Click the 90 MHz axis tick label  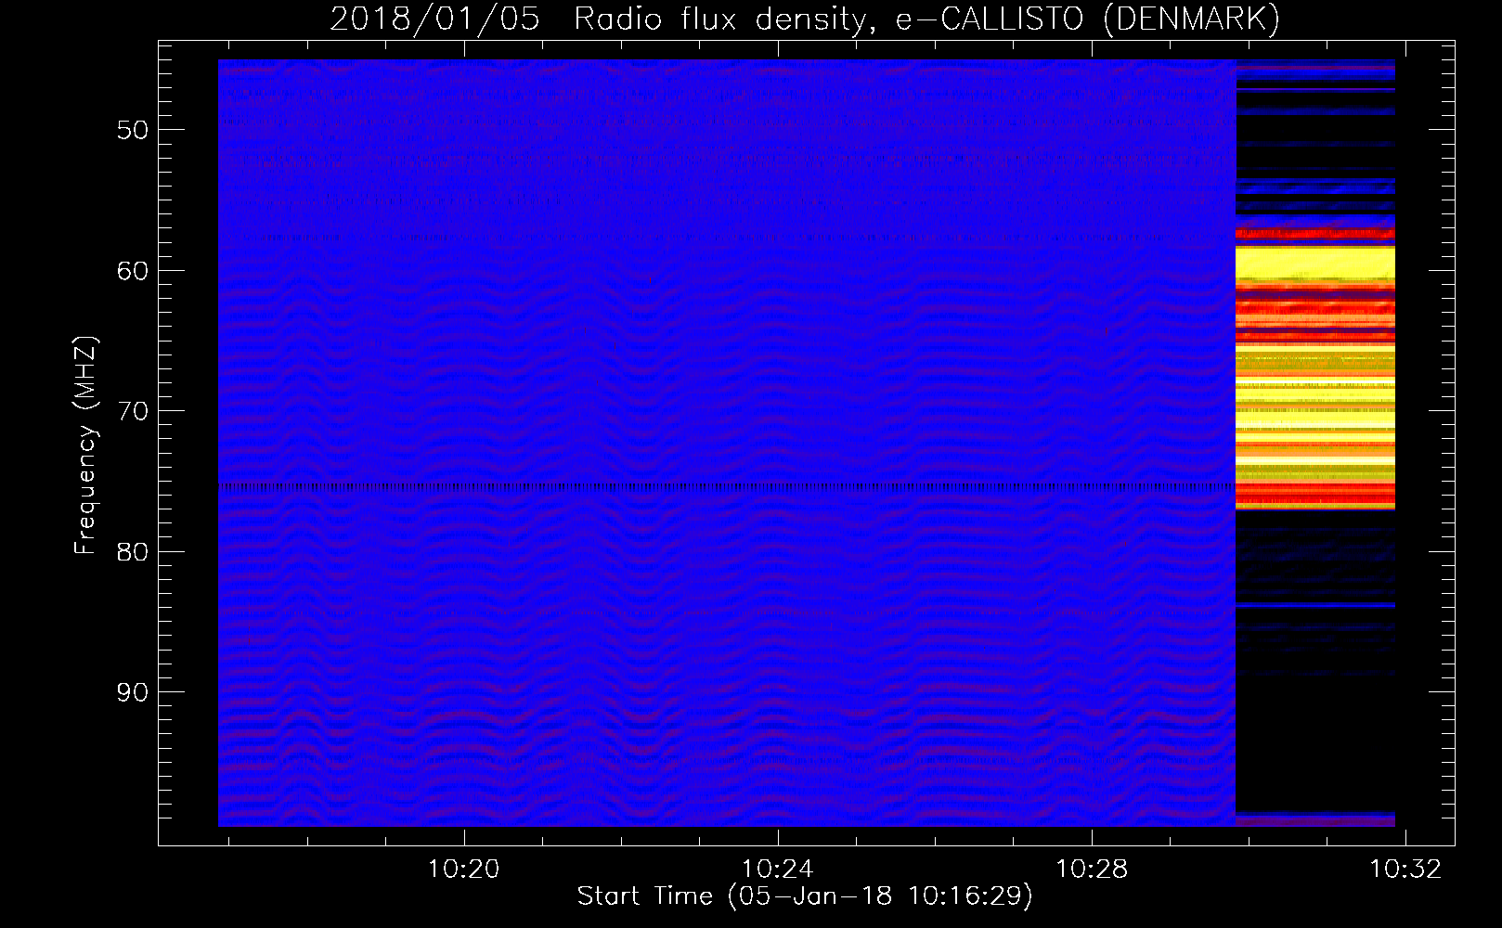[x=133, y=692]
